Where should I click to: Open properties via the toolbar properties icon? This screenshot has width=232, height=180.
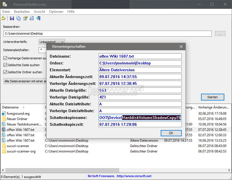click(x=25, y=18)
